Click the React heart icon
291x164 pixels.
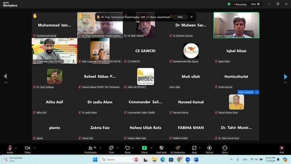127,148
